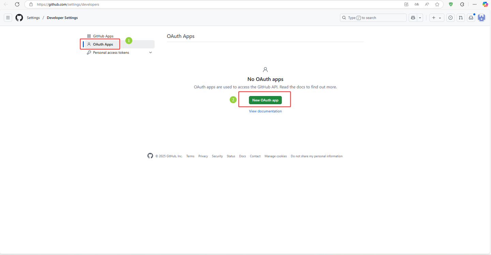Click the © 2025 GitHub, Inc. text
Viewport: 491px width, 255px height.
pyautogui.click(x=169, y=156)
